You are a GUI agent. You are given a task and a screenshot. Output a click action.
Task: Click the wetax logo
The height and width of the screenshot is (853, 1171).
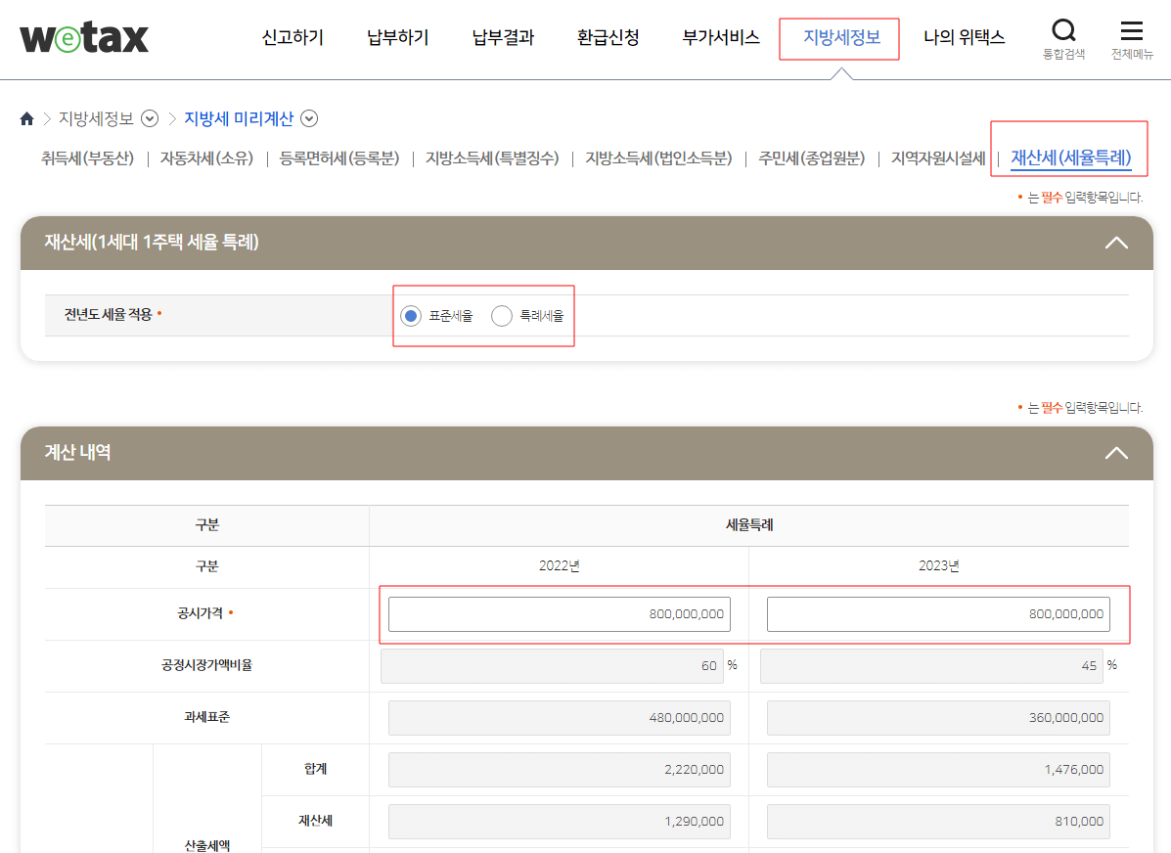click(x=84, y=37)
